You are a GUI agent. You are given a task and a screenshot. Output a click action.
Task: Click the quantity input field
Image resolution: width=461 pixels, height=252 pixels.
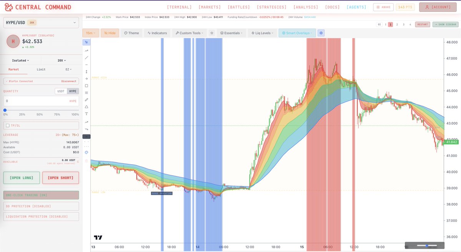(41, 101)
